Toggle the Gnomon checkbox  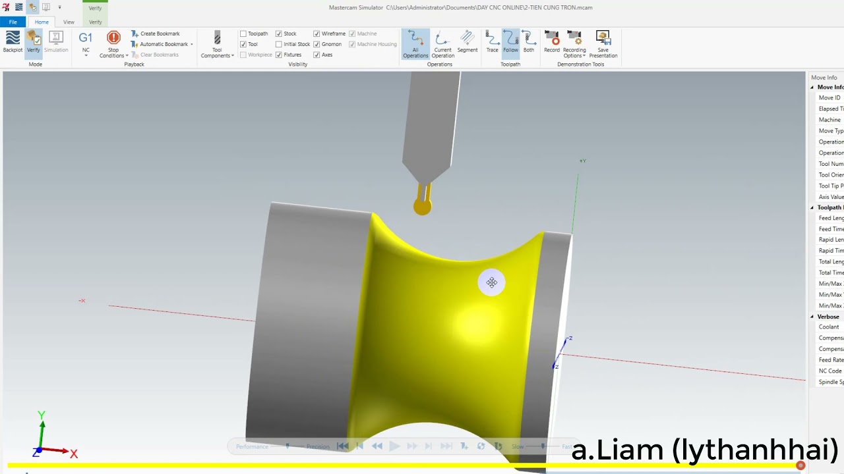click(x=316, y=44)
